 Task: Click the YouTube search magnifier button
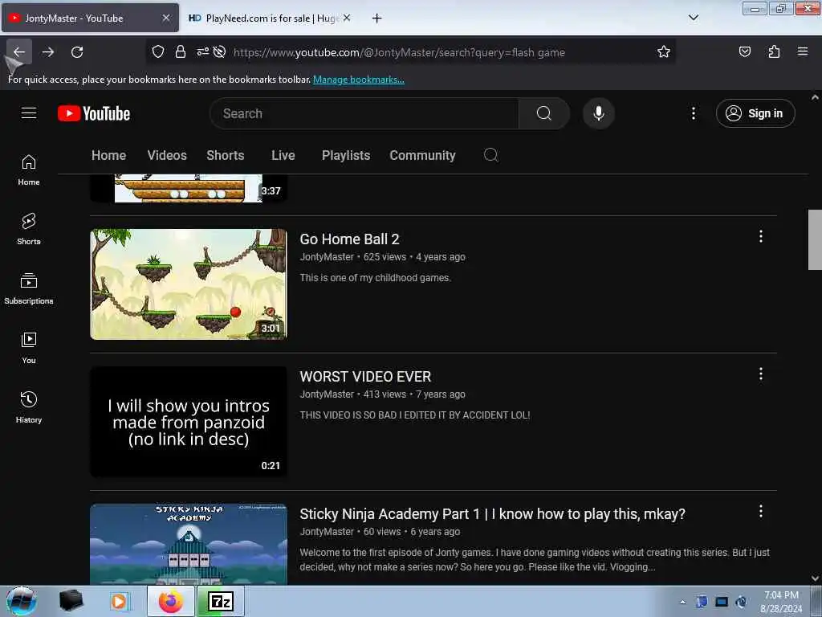pos(544,113)
